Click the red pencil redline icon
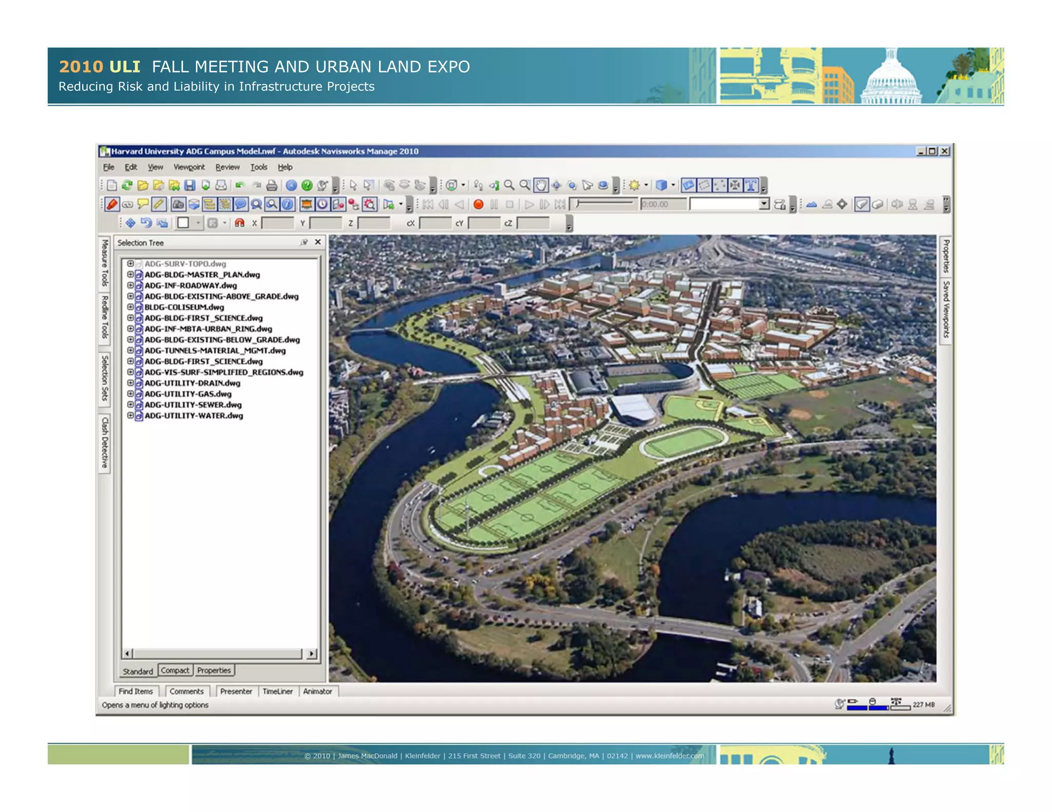 pyautogui.click(x=112, y=204)
